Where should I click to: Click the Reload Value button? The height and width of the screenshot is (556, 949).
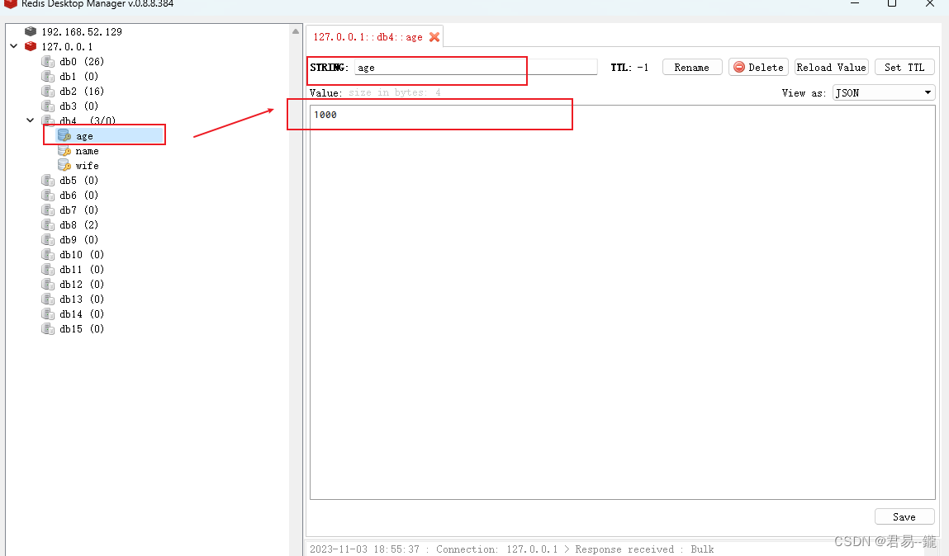(x=831, y=67)
